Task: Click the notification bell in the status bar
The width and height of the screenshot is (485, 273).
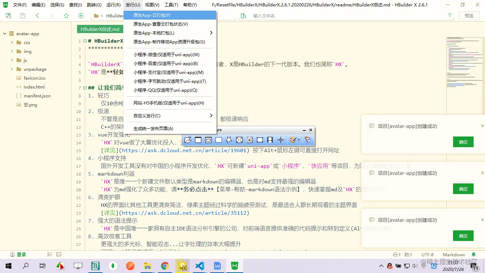Action: point(474,254)
